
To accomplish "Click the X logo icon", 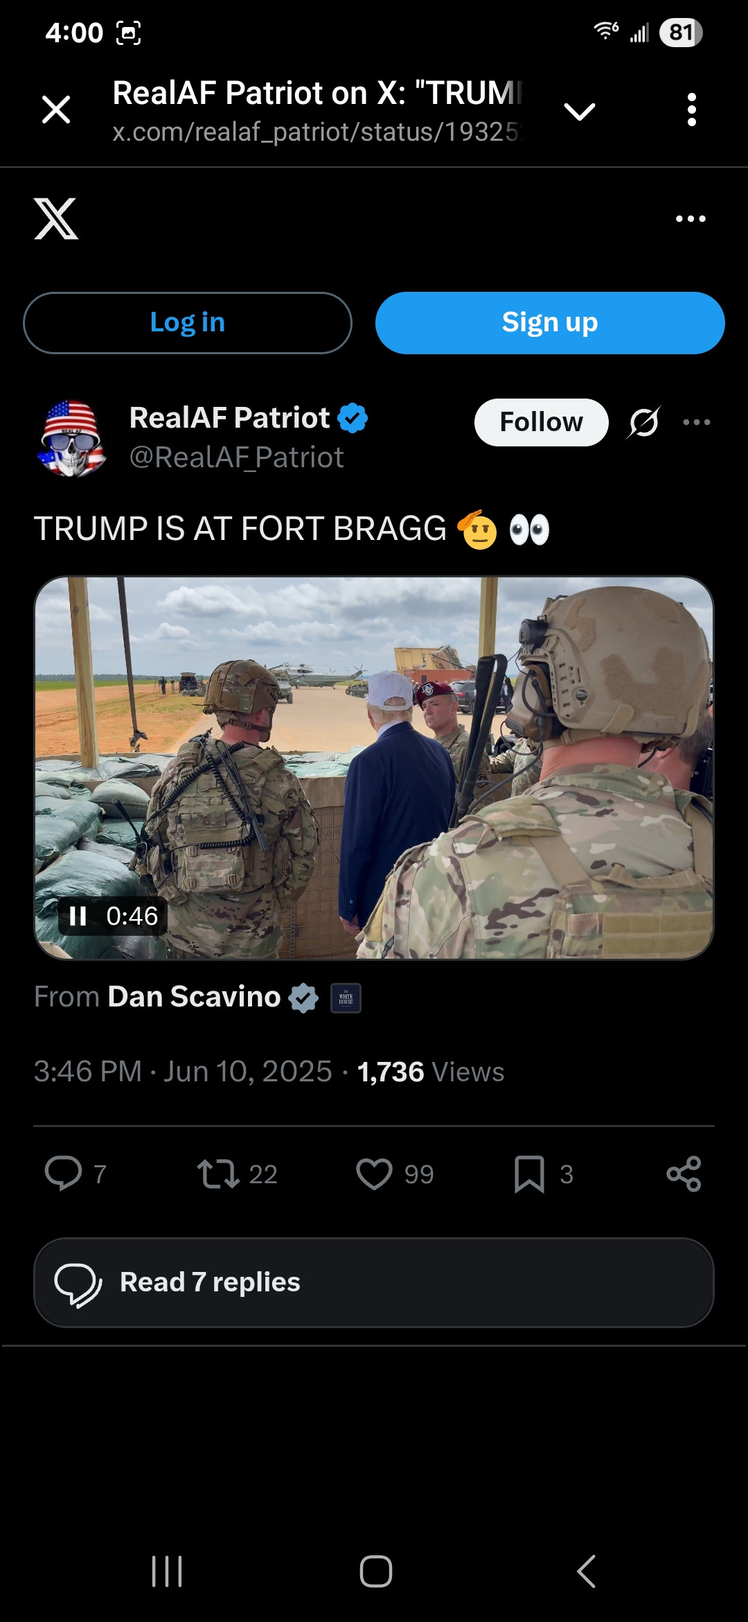I will coord(56,219).
